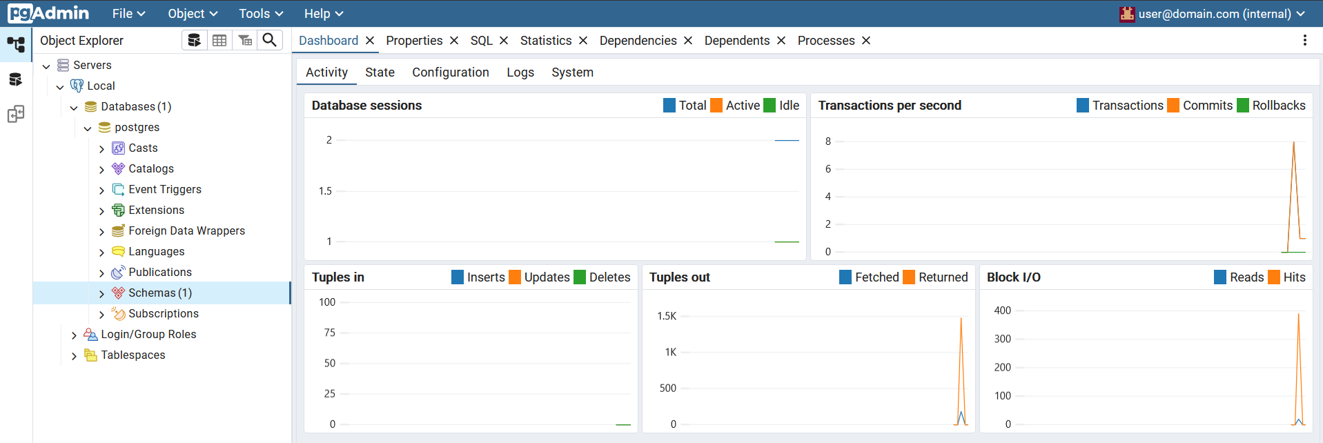The width and height of the screenshot is (1323, 443).
Task: Click the Deletes green legend swatch
Action: click(580, 277)
